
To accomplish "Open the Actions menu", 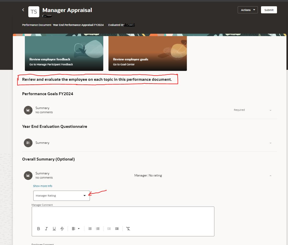I will (247, 10).
